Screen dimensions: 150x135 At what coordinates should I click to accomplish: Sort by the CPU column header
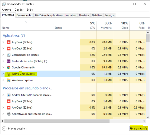[88, 26]
